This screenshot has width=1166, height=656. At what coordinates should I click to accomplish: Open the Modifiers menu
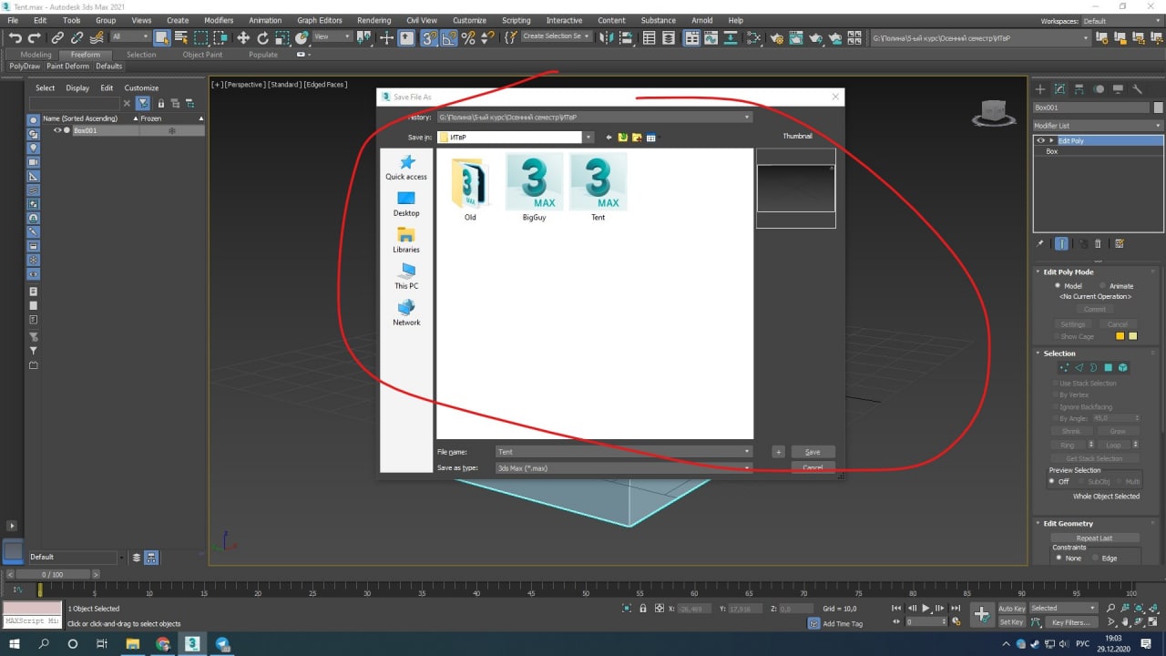click(219, 20)
